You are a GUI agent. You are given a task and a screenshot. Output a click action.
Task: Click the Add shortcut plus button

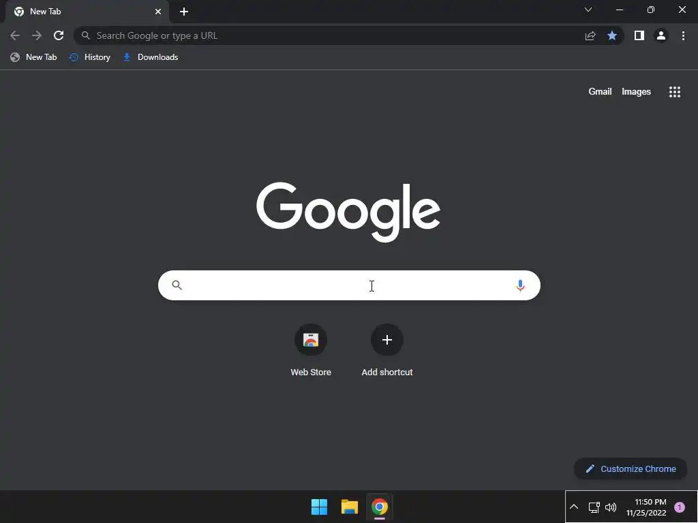[387, 340]
